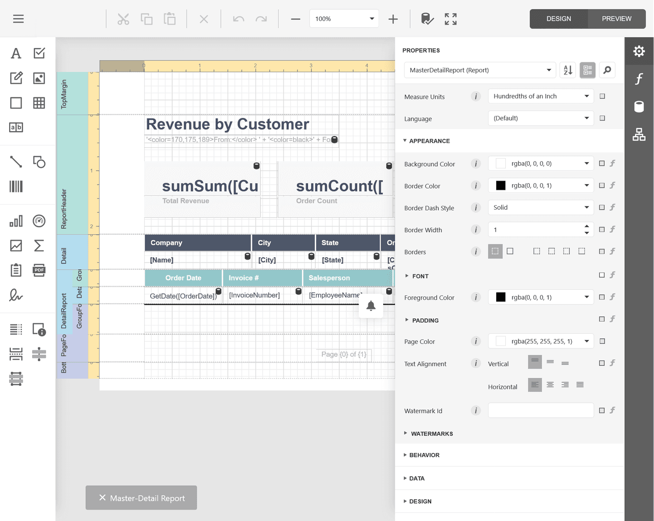The image size is (654, 521).
Task: Click the Copy icon in toolbar
Action: pos(147,19)
